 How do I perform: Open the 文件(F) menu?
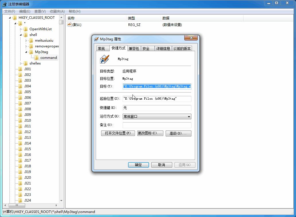coord(10,11)
